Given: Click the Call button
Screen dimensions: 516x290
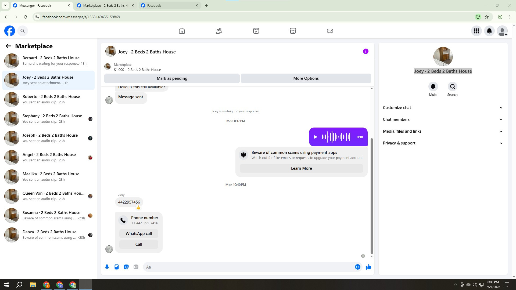Looking at the screenshot, I should point(139,244).
